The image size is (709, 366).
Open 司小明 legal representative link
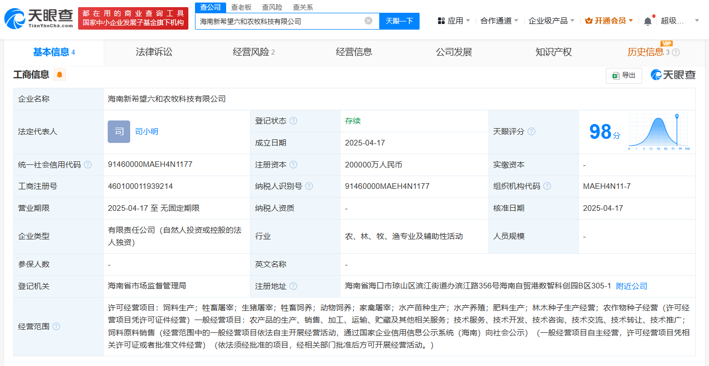pyautogui.click(x=146, y=132)
